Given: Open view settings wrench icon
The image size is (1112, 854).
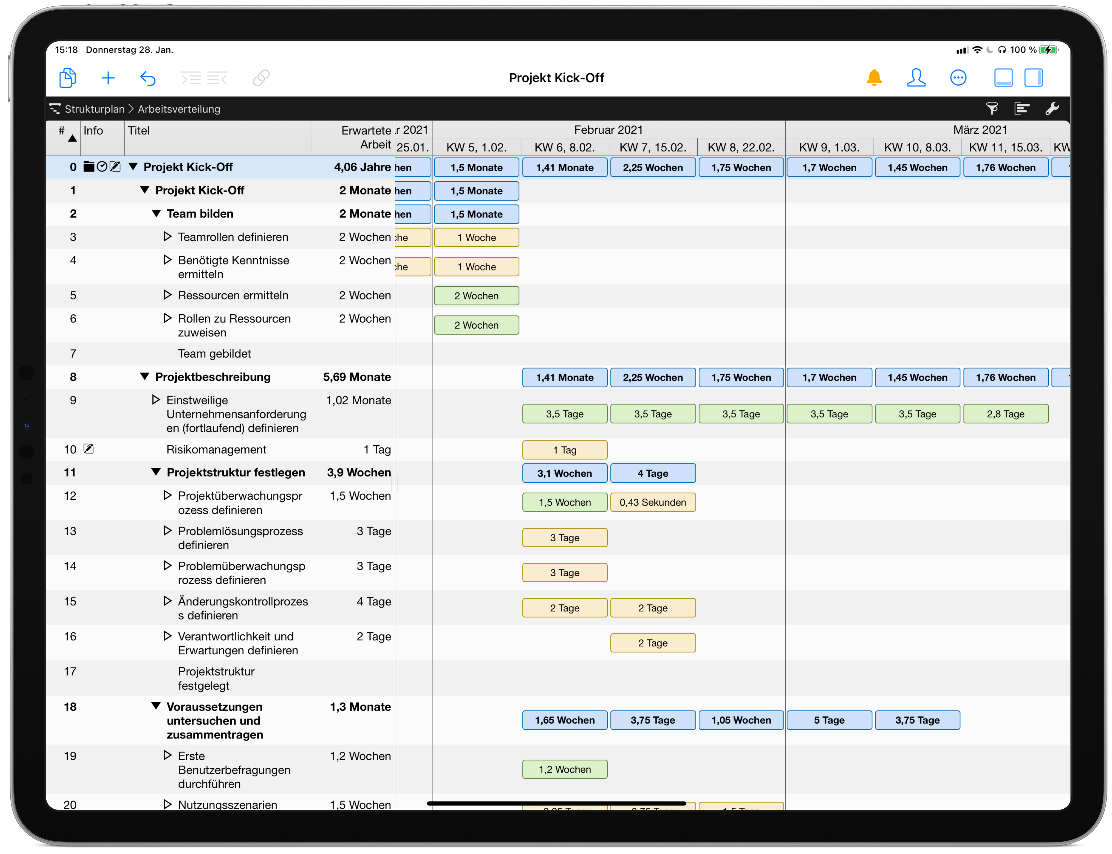Looking at the screenshot, I should [1052, 108].
